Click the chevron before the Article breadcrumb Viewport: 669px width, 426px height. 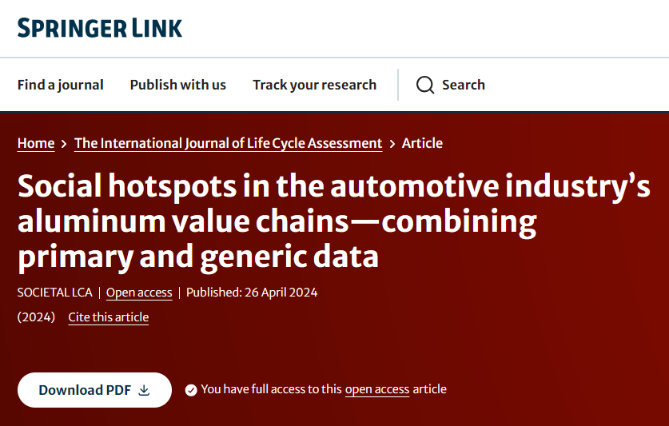pos(392,144)
